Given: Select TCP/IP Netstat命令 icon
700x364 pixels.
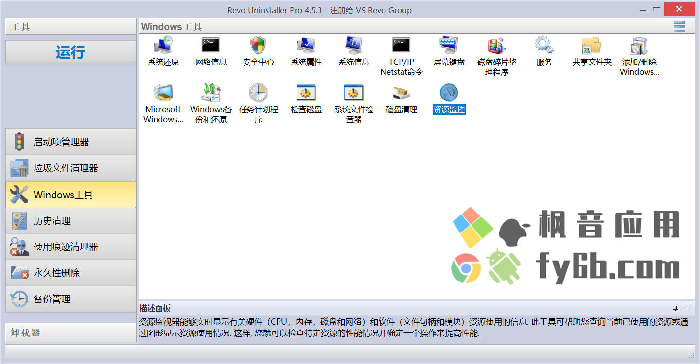Looking at the screenshot, I should (402, 46).
